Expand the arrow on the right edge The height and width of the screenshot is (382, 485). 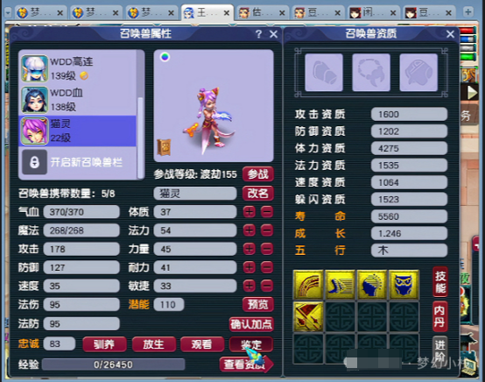(x=472, y=92)
